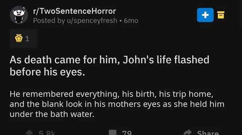The image size is (242, 135).
Task: Open the post via its title's first line
Action: [110, 60]
